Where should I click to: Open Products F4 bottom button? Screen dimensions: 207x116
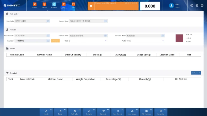(89, 112)
